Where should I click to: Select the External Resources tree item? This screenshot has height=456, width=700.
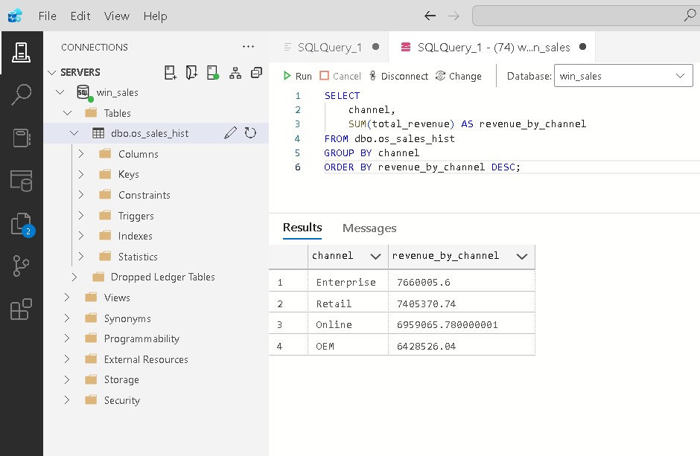coord(156,359)
